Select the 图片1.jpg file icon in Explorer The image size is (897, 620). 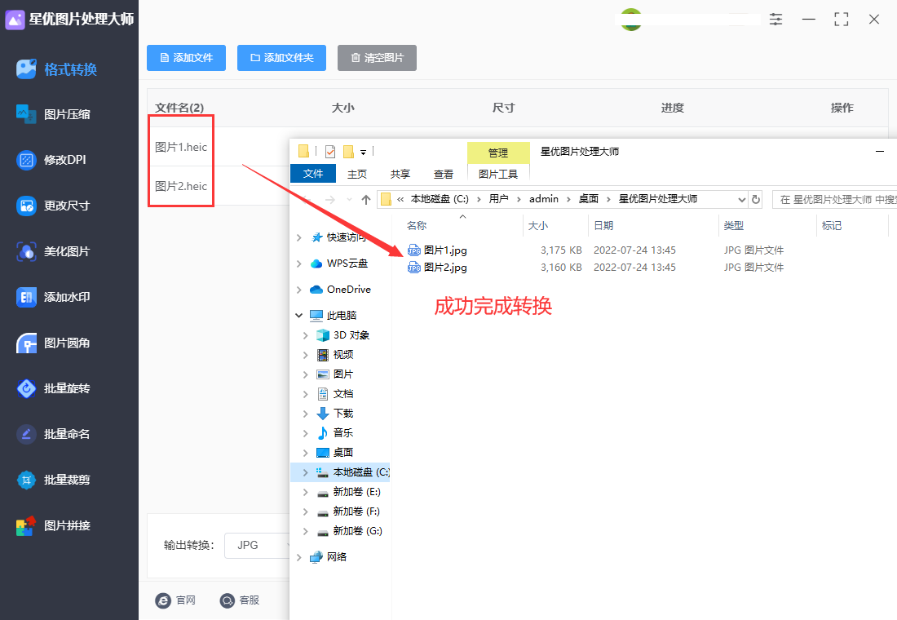tap(413, 250)
